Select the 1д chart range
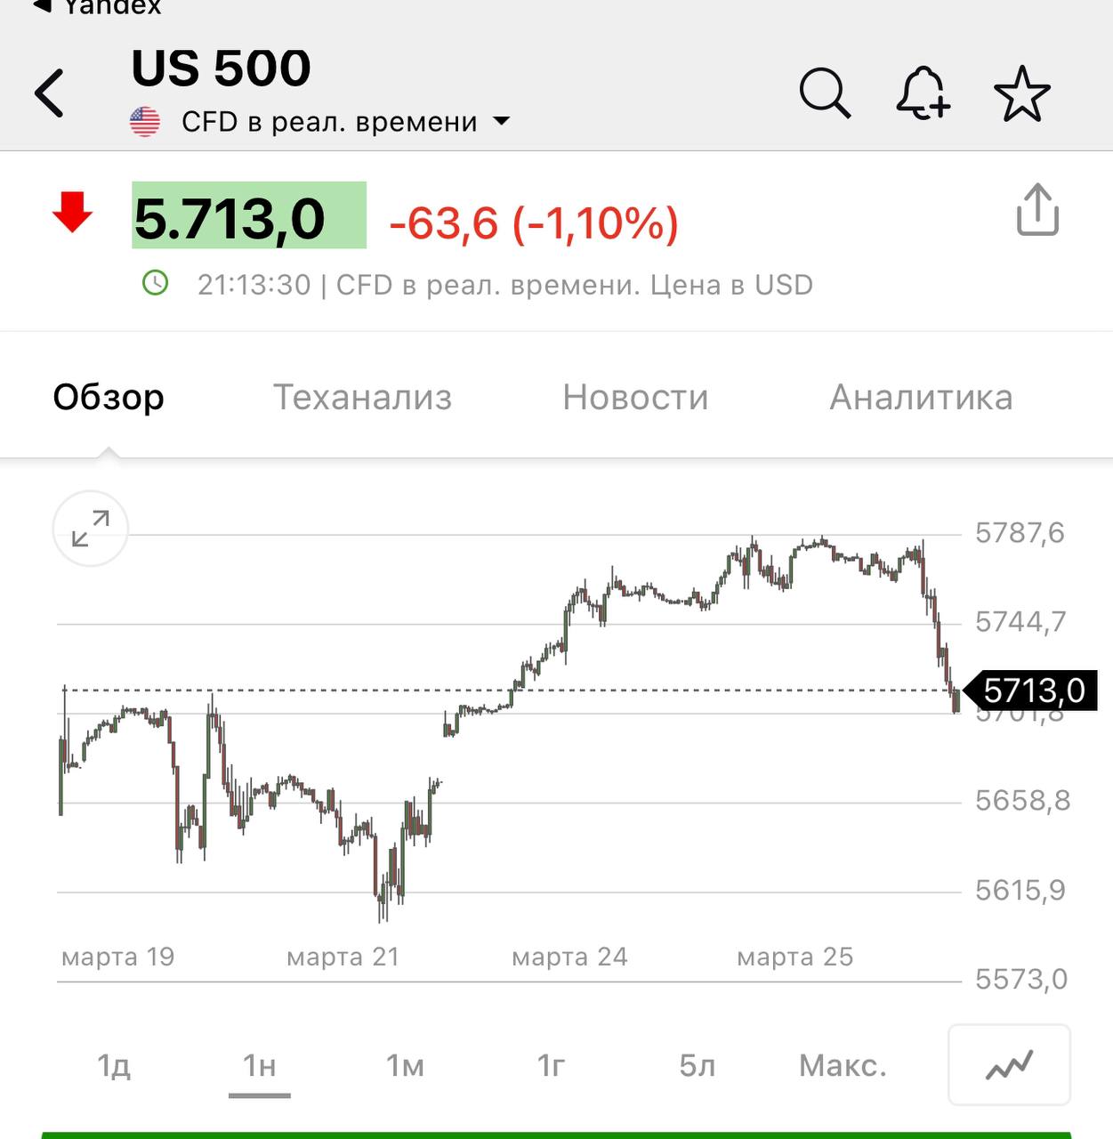This screenshot has height=1139, width=1113. 114,1065
